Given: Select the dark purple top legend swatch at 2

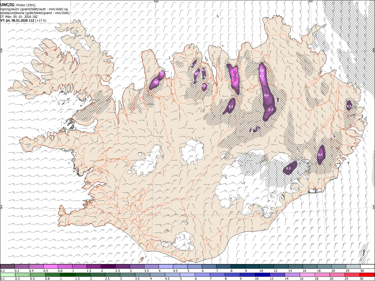Looking at the screenshot, I should click(108, 267).
